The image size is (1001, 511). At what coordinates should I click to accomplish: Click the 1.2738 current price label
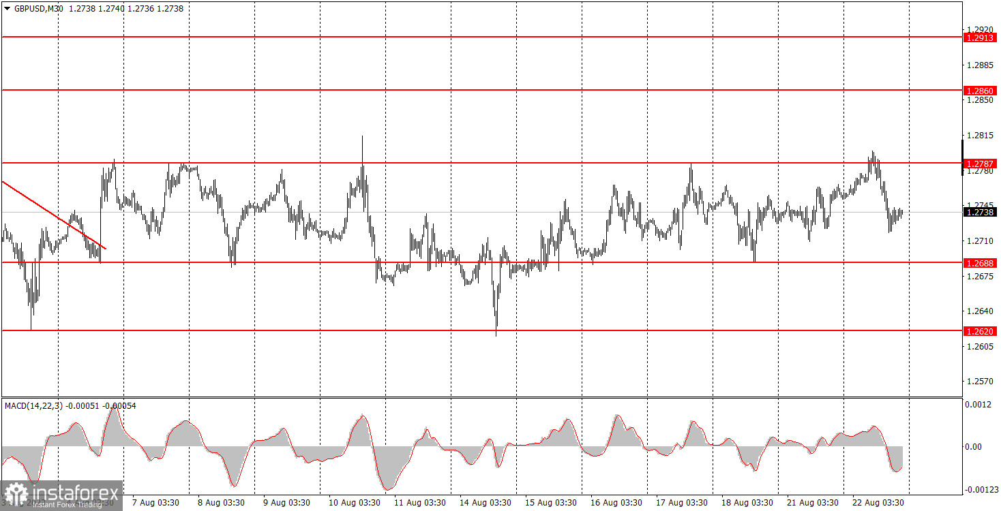(981, 213)
